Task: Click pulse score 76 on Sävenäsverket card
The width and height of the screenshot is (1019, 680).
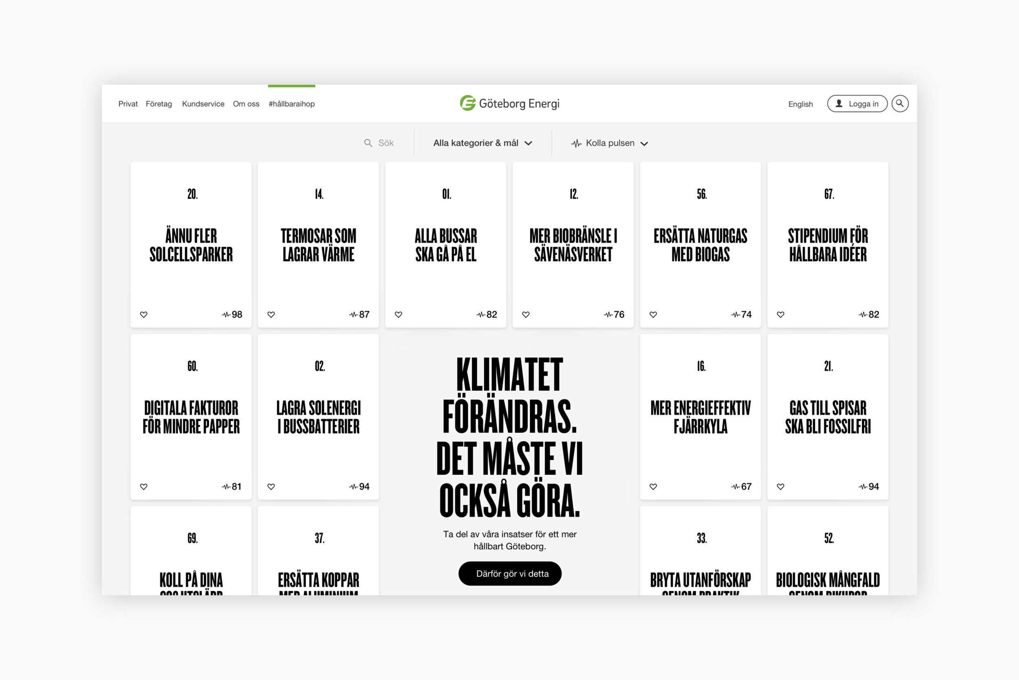Action: point(619,315)
